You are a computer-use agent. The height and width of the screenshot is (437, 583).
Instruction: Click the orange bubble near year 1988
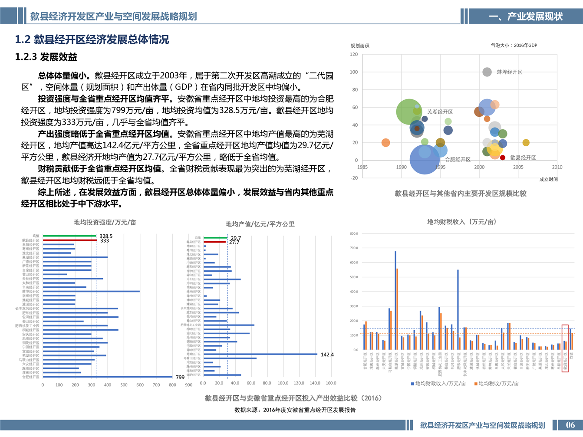tap(385, 142)
